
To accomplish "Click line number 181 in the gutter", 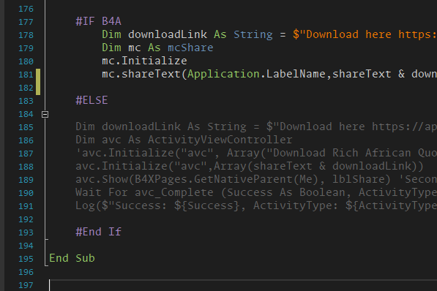I will pyautogui.click(x=26, y=75).
